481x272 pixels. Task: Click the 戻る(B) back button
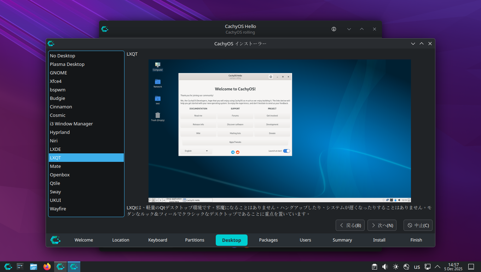(350, 225)
